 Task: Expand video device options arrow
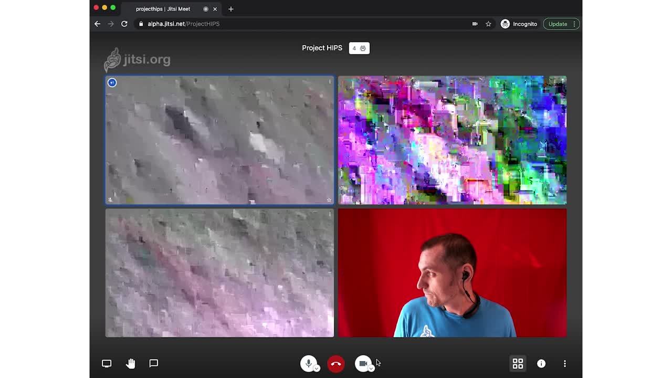click(371, 369)
